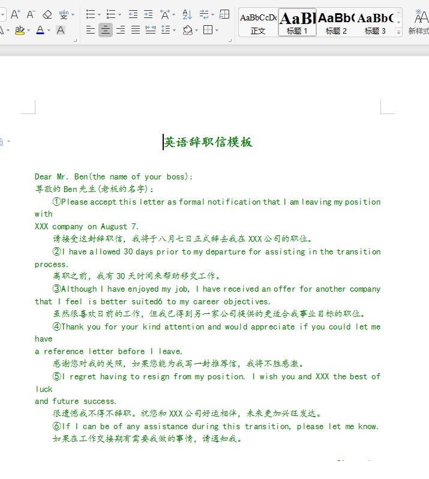The width and height of the screenshot is (429, 479).
Task: Apply 正文 body text style
Action: [258, 23]
